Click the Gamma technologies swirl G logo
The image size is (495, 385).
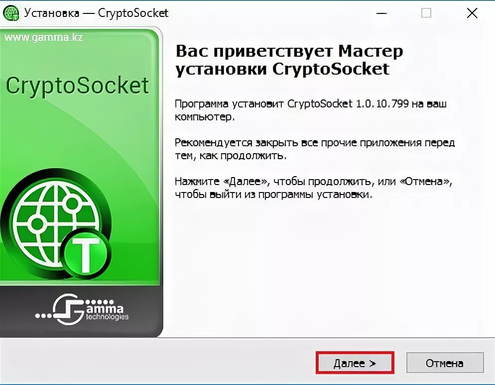68,309
